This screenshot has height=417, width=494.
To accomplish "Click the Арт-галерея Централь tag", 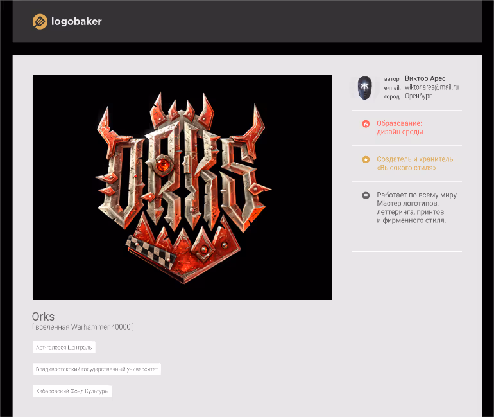I will click(x=64, y=348).
